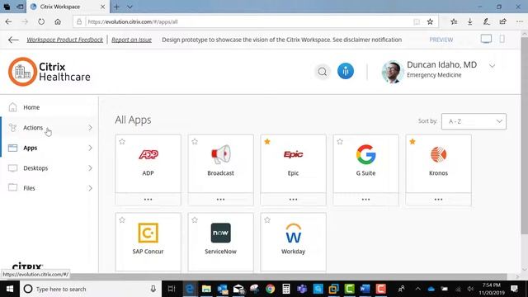Viewport: 528px width, 297px height.
Task: Open the Epic tile more options dots
Action: pos(294,200)
